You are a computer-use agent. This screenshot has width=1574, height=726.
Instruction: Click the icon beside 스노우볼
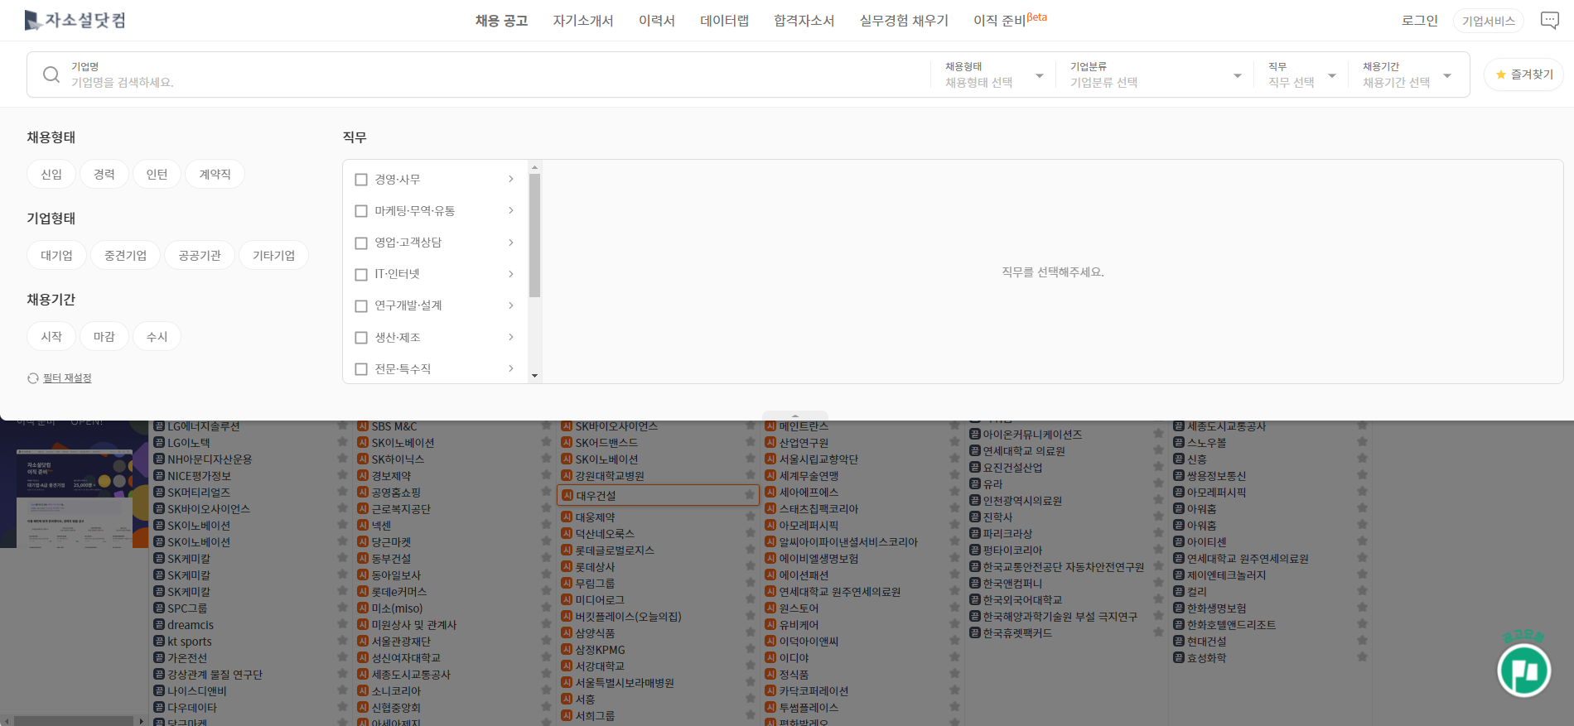point(1178,443)
